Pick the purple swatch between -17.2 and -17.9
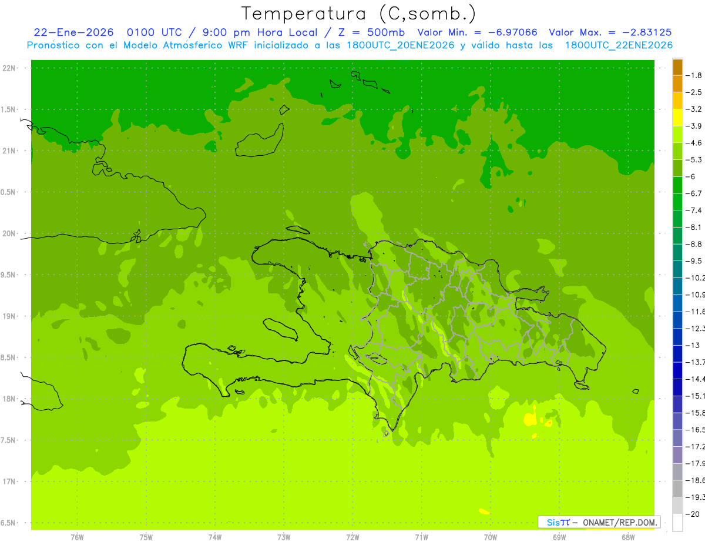This screenshot has width=705, height=545. pyautogui.click(x=677, y=455)
